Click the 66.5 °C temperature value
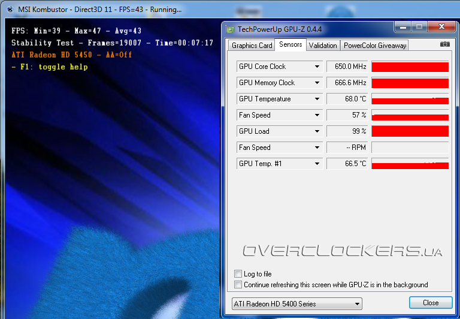The height and width of the screenshot is (319, 460). tap(347, 164)
